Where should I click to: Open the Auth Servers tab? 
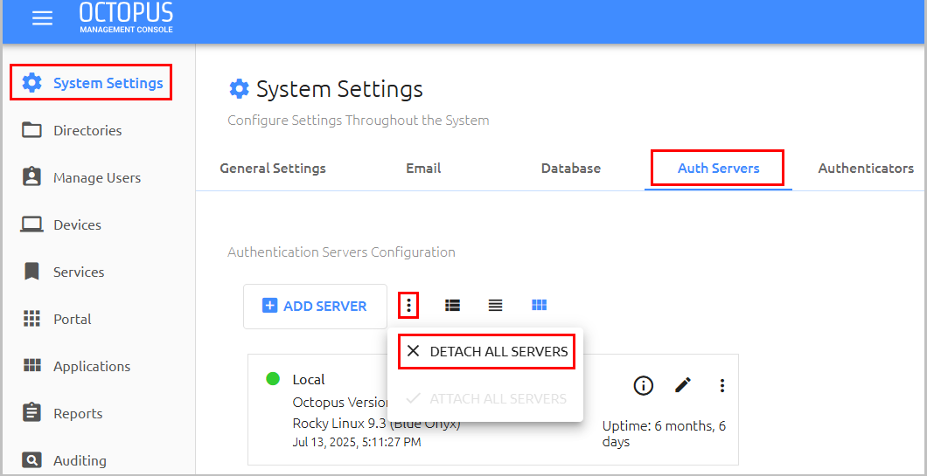[718, 169]
